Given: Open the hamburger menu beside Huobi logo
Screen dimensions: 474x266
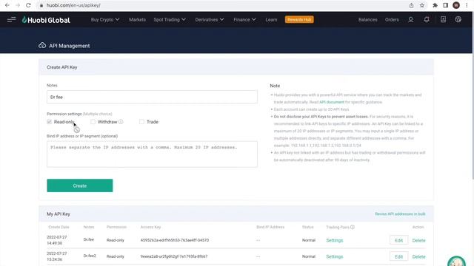Looking at the screenshot, I should (x=12, y=20).
